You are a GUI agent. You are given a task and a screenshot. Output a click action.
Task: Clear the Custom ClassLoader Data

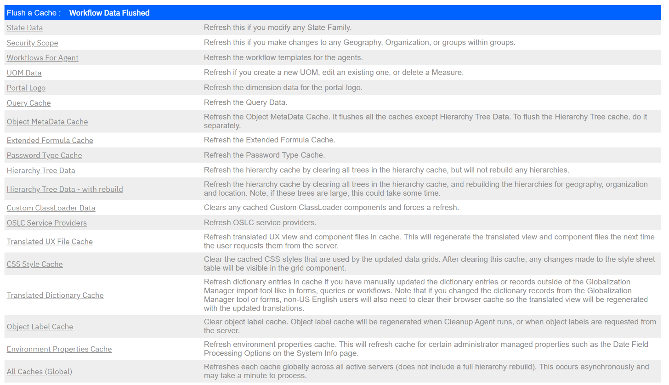coord(51,208)
